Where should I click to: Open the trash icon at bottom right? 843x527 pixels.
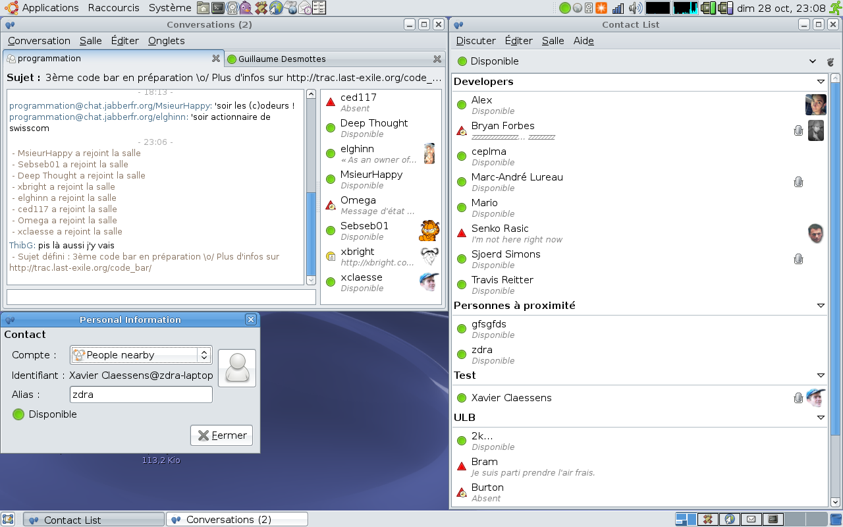[835, 519]
